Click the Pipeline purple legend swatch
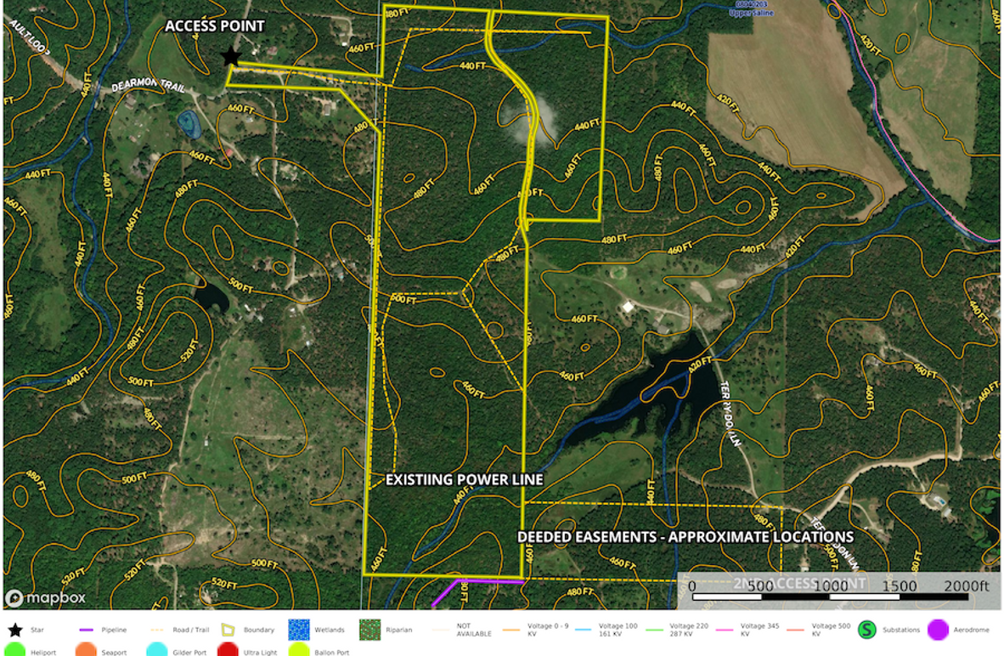This screenshot has width=1004, height=656. (86, 630)
